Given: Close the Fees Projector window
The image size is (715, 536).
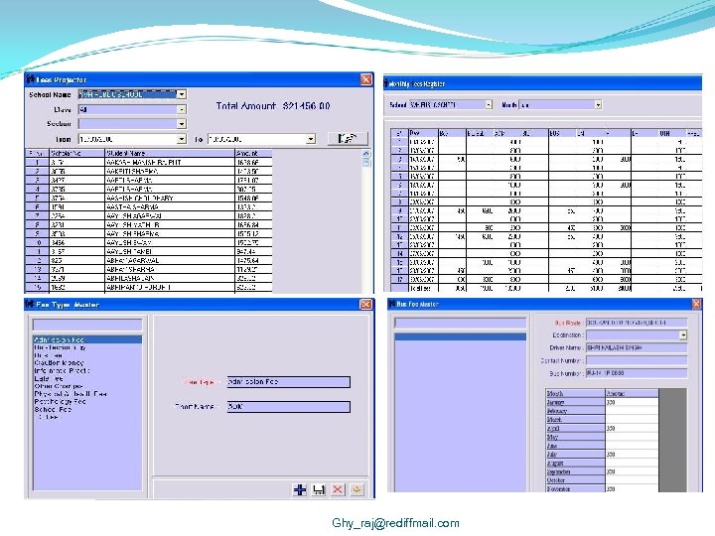Looking at the screenshot, I should pyautogui.click(x=366, y=79).
